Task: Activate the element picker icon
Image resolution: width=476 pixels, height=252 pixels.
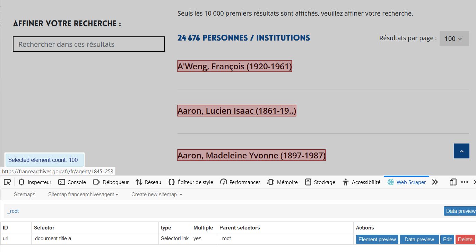Action: 7,182
